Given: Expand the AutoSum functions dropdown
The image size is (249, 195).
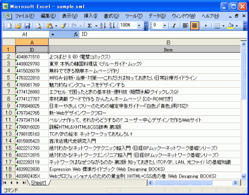Looking at the screenshot, I should pyautogui.click(x=96, y=26).
